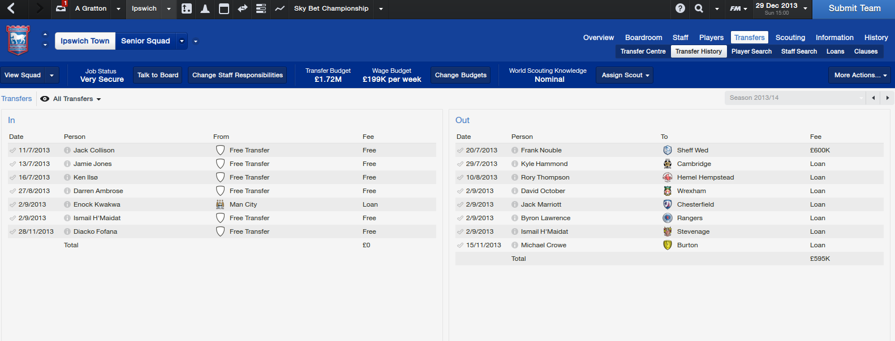This screenshot has height=341, width=895.
Task: Toggle the tick mark on Frank Nouble row
Action: [460, 150]
